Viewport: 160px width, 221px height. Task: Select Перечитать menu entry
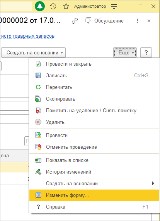(x=94, y=87)
